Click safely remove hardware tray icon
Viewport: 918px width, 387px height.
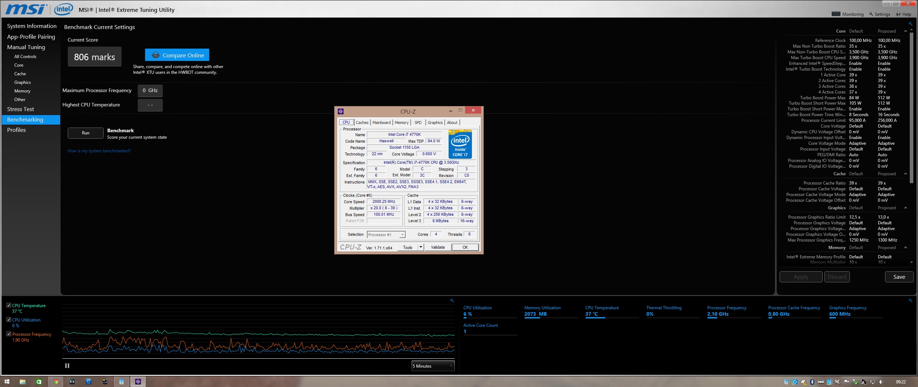click(855, 382)
